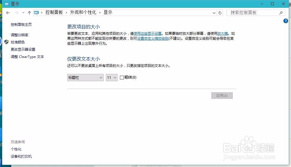This screenshot has width=291, height=167.
Task: Click the shield icon beside 校准颜色
Action: 6,42
